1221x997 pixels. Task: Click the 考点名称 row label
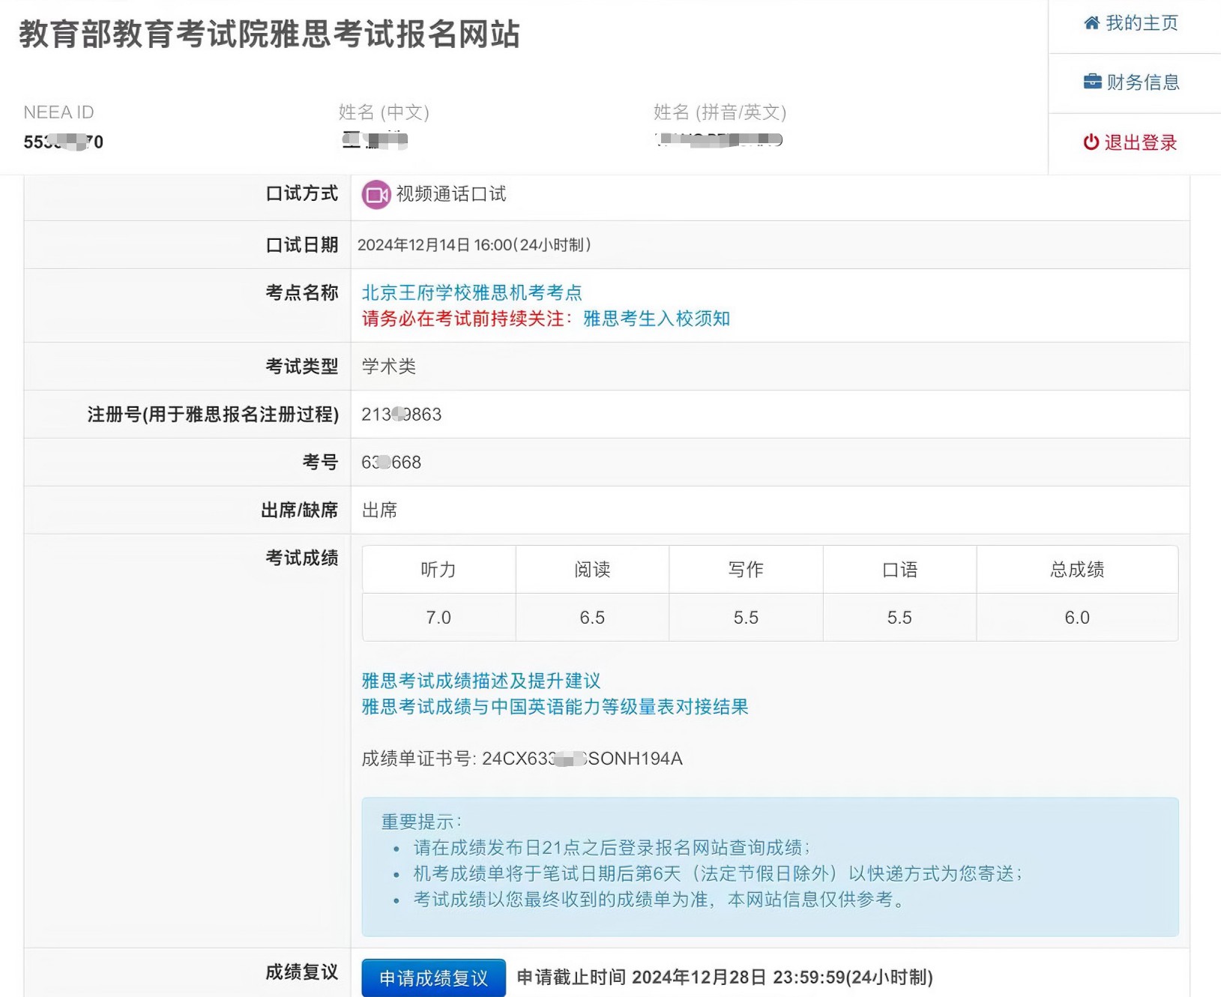coord(302,293)
